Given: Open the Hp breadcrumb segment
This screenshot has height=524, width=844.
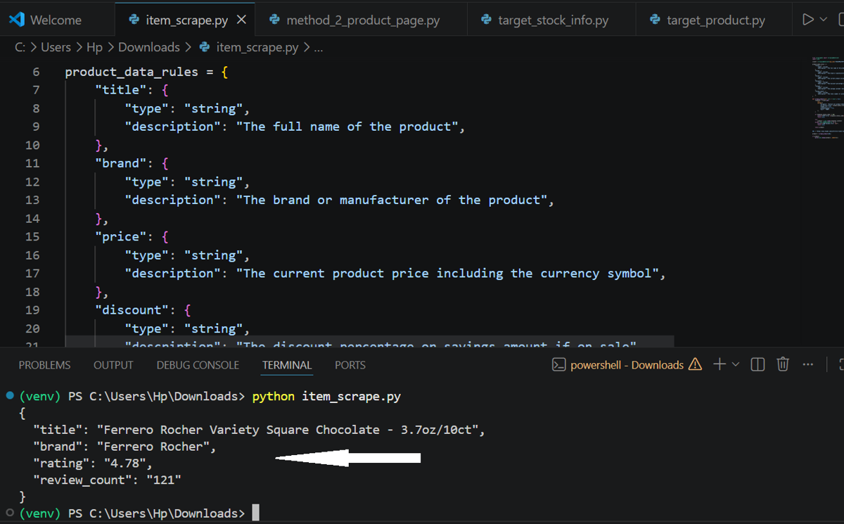Looking at the screenshot, I should (x=94, y=47).
